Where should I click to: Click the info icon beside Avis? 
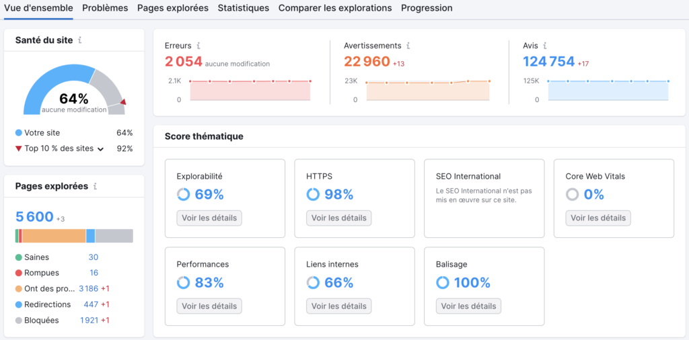[545, 46]
